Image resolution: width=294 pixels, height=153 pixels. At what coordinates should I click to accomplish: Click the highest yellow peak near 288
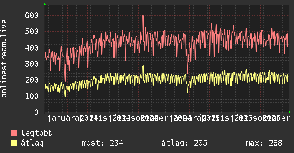click(143, 66)
